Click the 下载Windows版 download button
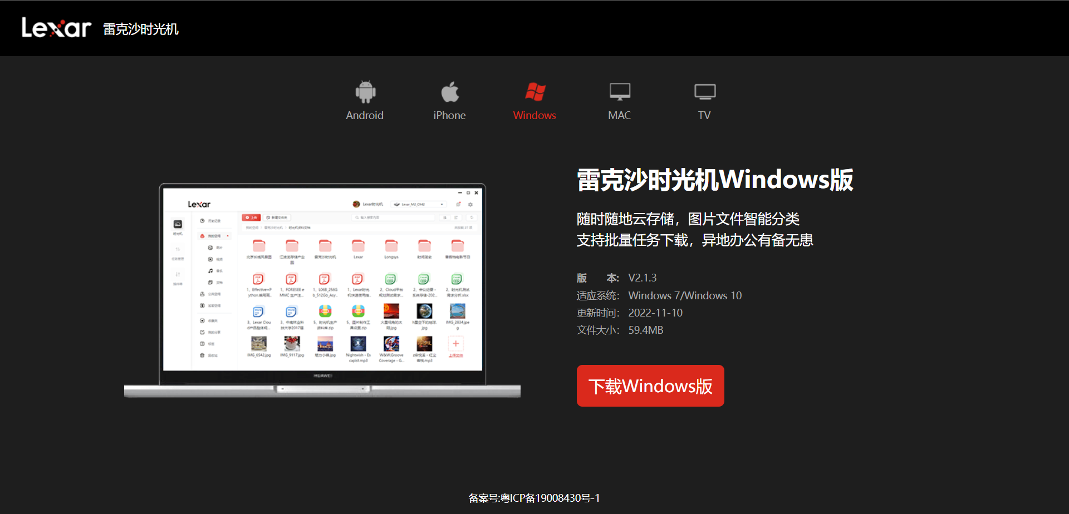Screen dimensions: 1069x514 coord(650,385)
